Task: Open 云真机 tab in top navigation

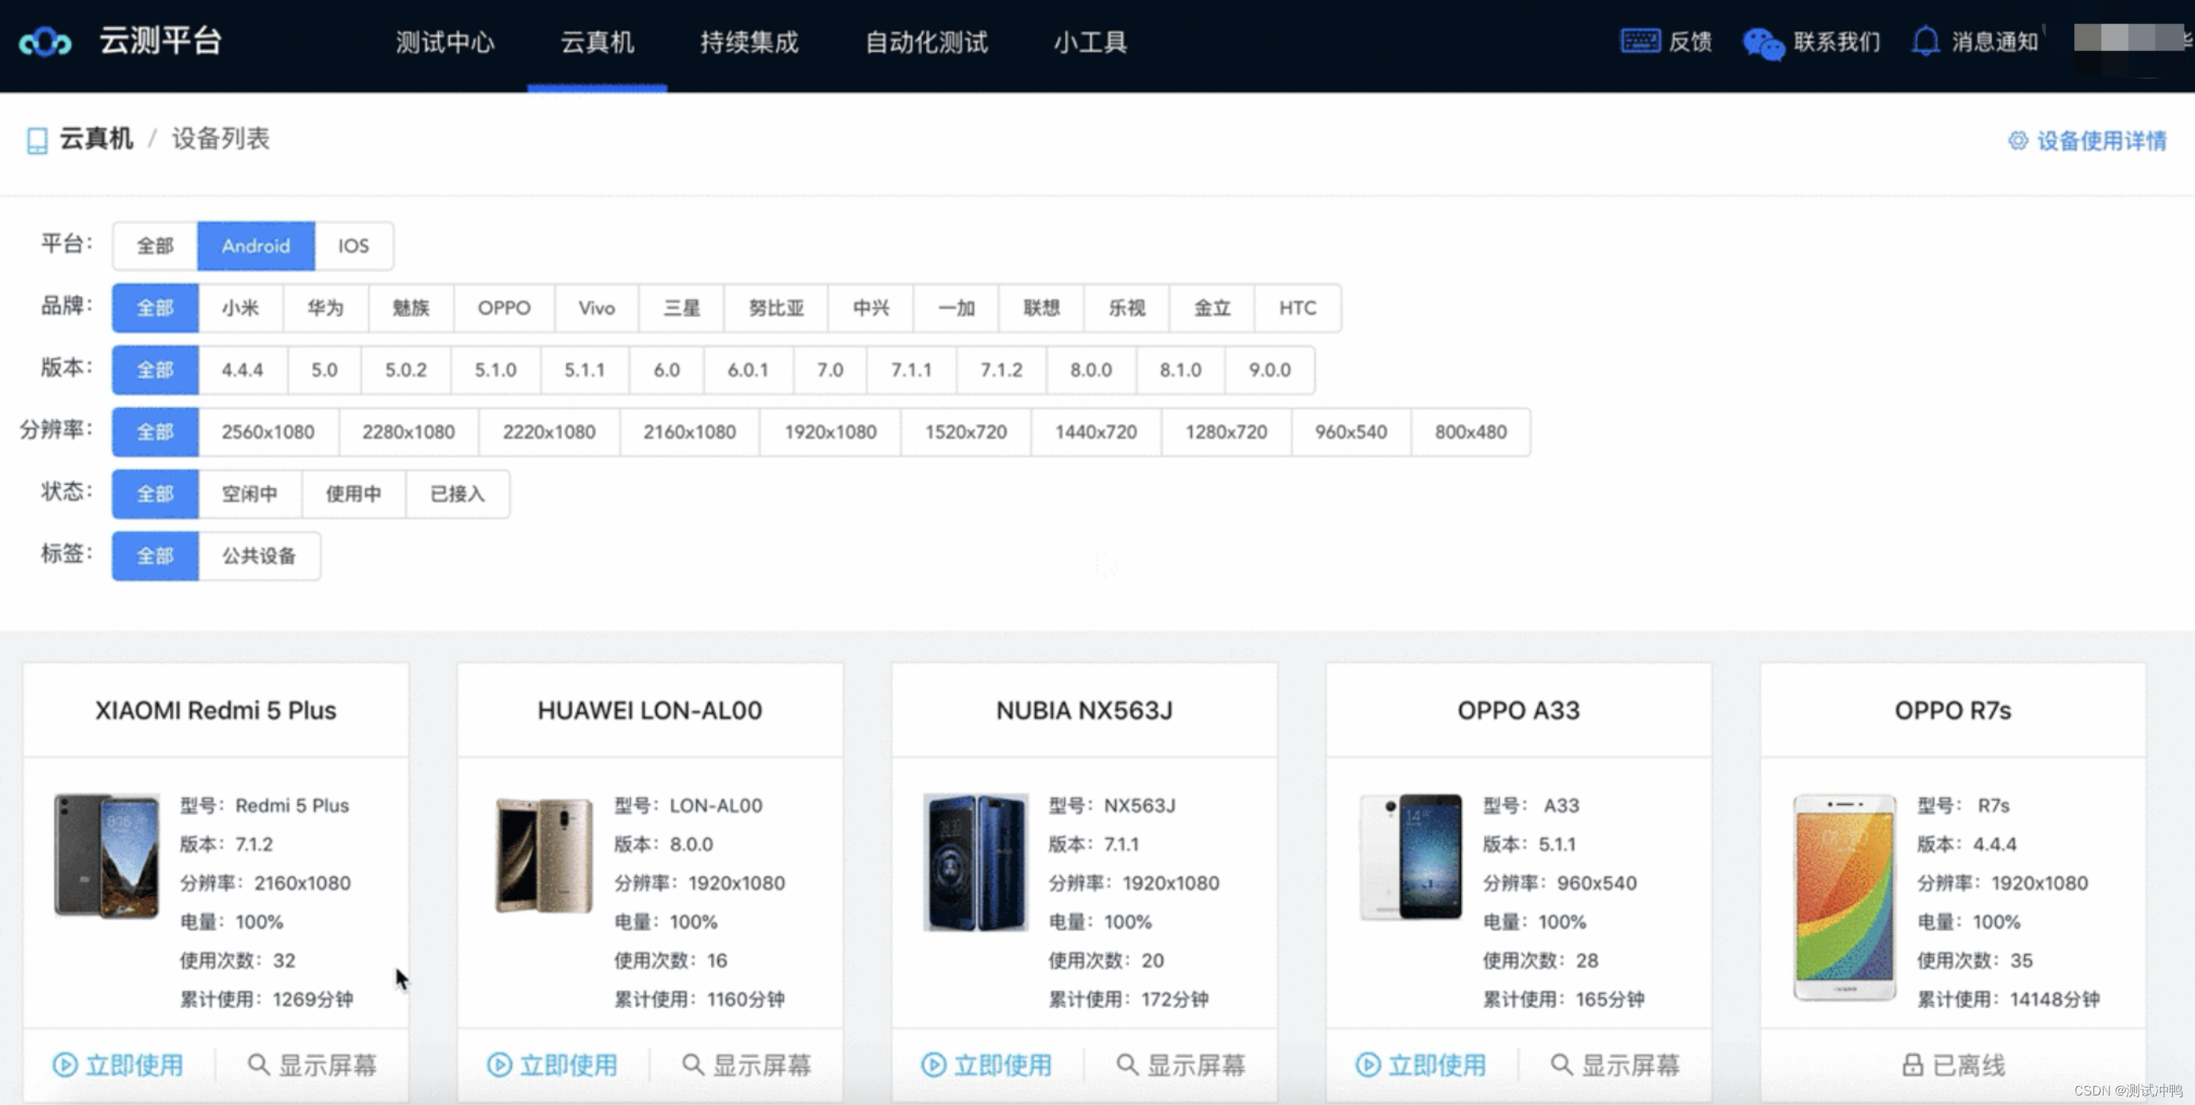Action: click(598, 42)
